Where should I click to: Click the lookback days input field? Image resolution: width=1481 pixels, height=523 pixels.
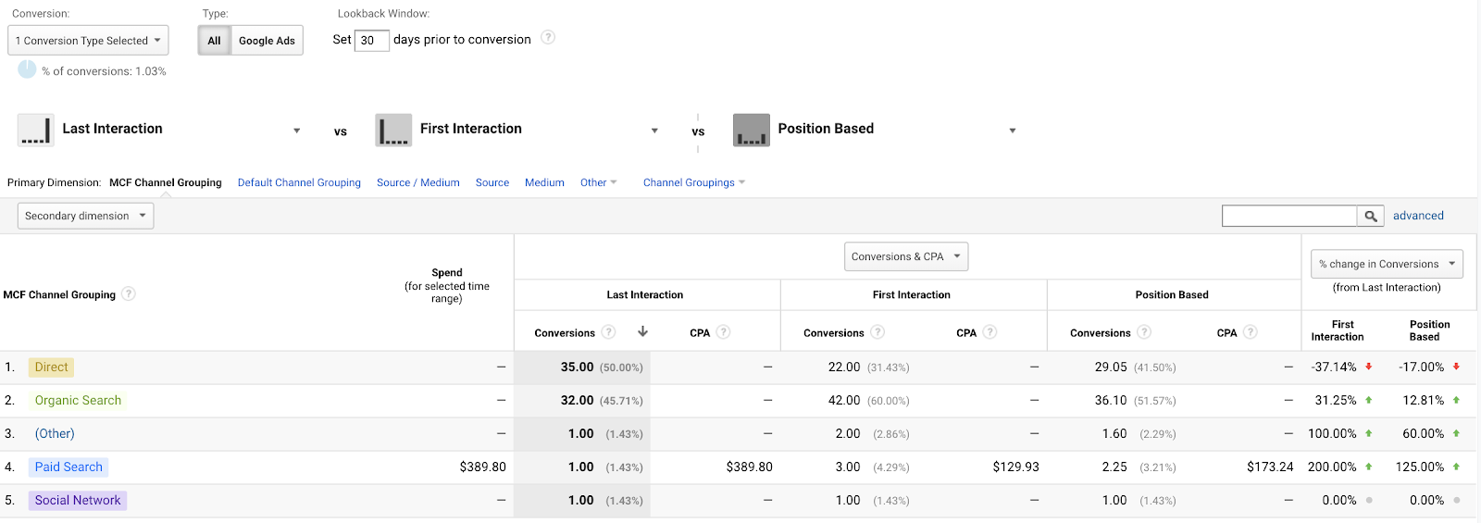point(371,40)
